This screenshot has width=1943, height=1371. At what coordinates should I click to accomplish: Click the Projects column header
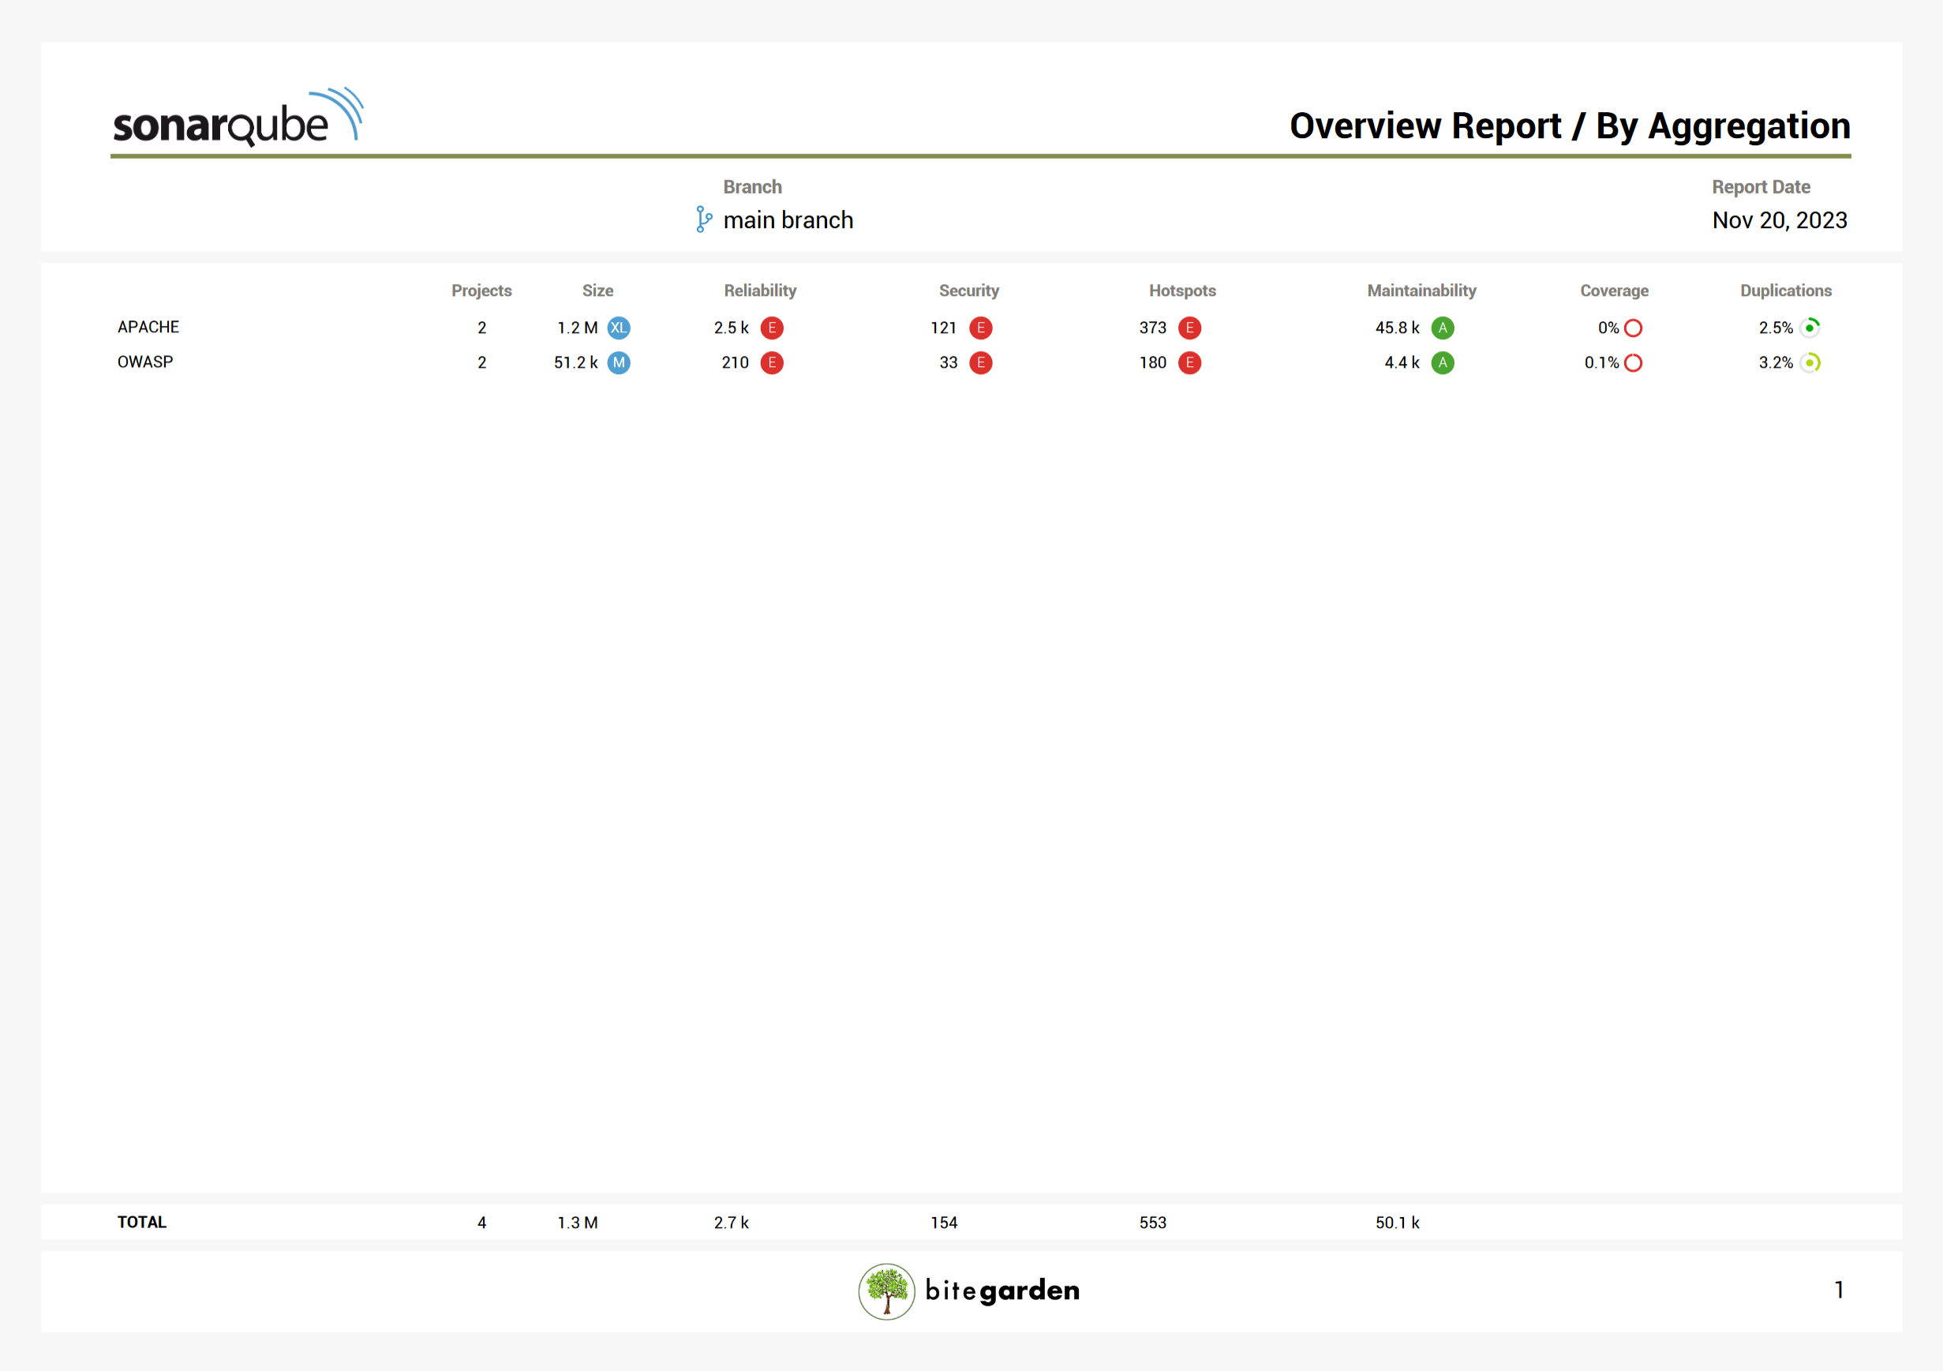pyautogui.click(x=481, y=290)
